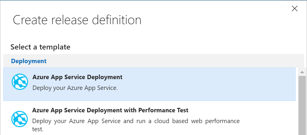Screen dimensions: 307x135
Task: Click the scrollbar up arrow
Action: click(302, 72)
